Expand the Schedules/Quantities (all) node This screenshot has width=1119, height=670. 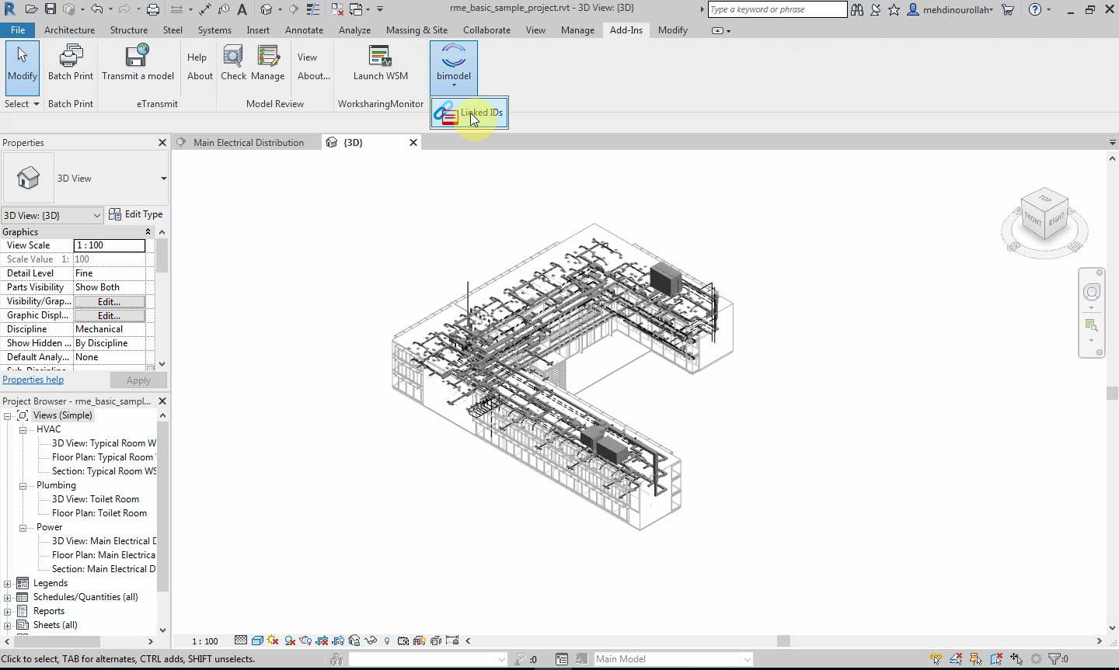(x=8, y=597)
